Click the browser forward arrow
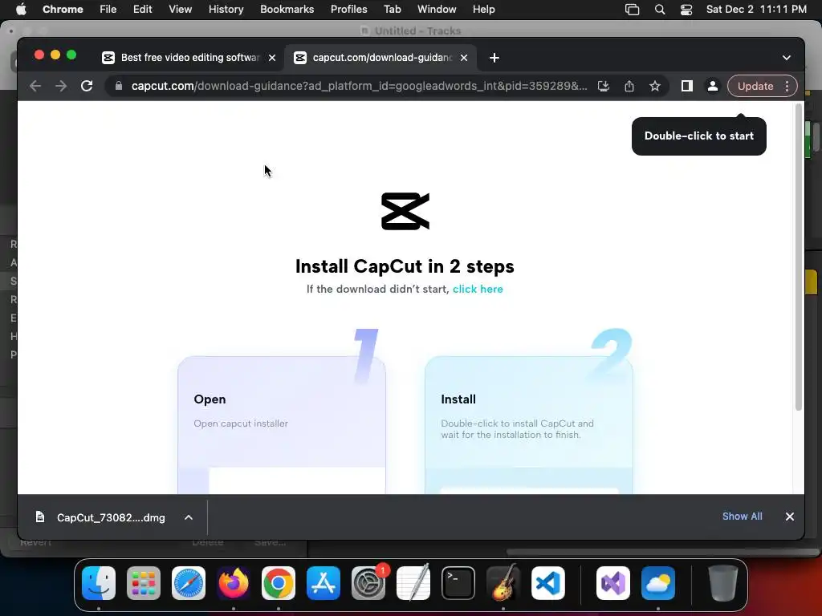The width and height of the screenshot is (822, 616). click(x=61, y=86)
